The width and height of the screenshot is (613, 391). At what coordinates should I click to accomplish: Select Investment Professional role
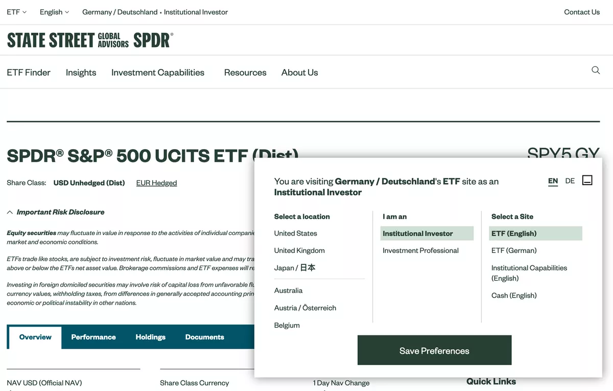point(420,250)
